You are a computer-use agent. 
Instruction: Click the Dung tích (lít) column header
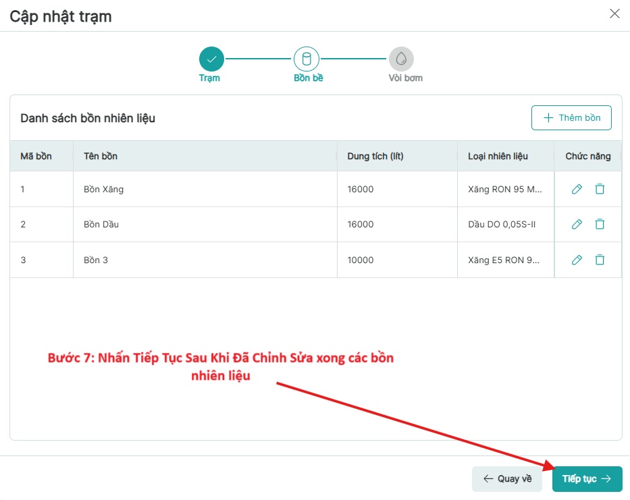coord(375,156)
